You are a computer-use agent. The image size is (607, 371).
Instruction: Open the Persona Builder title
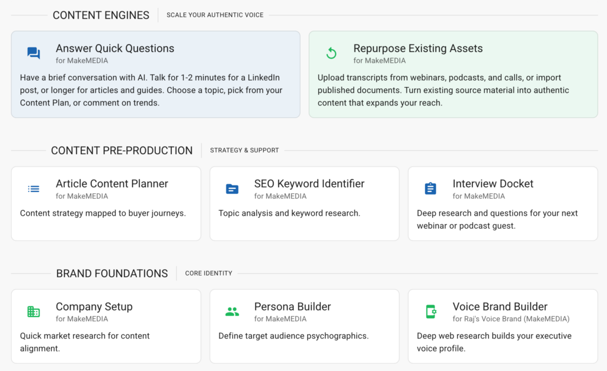[293, 307]
